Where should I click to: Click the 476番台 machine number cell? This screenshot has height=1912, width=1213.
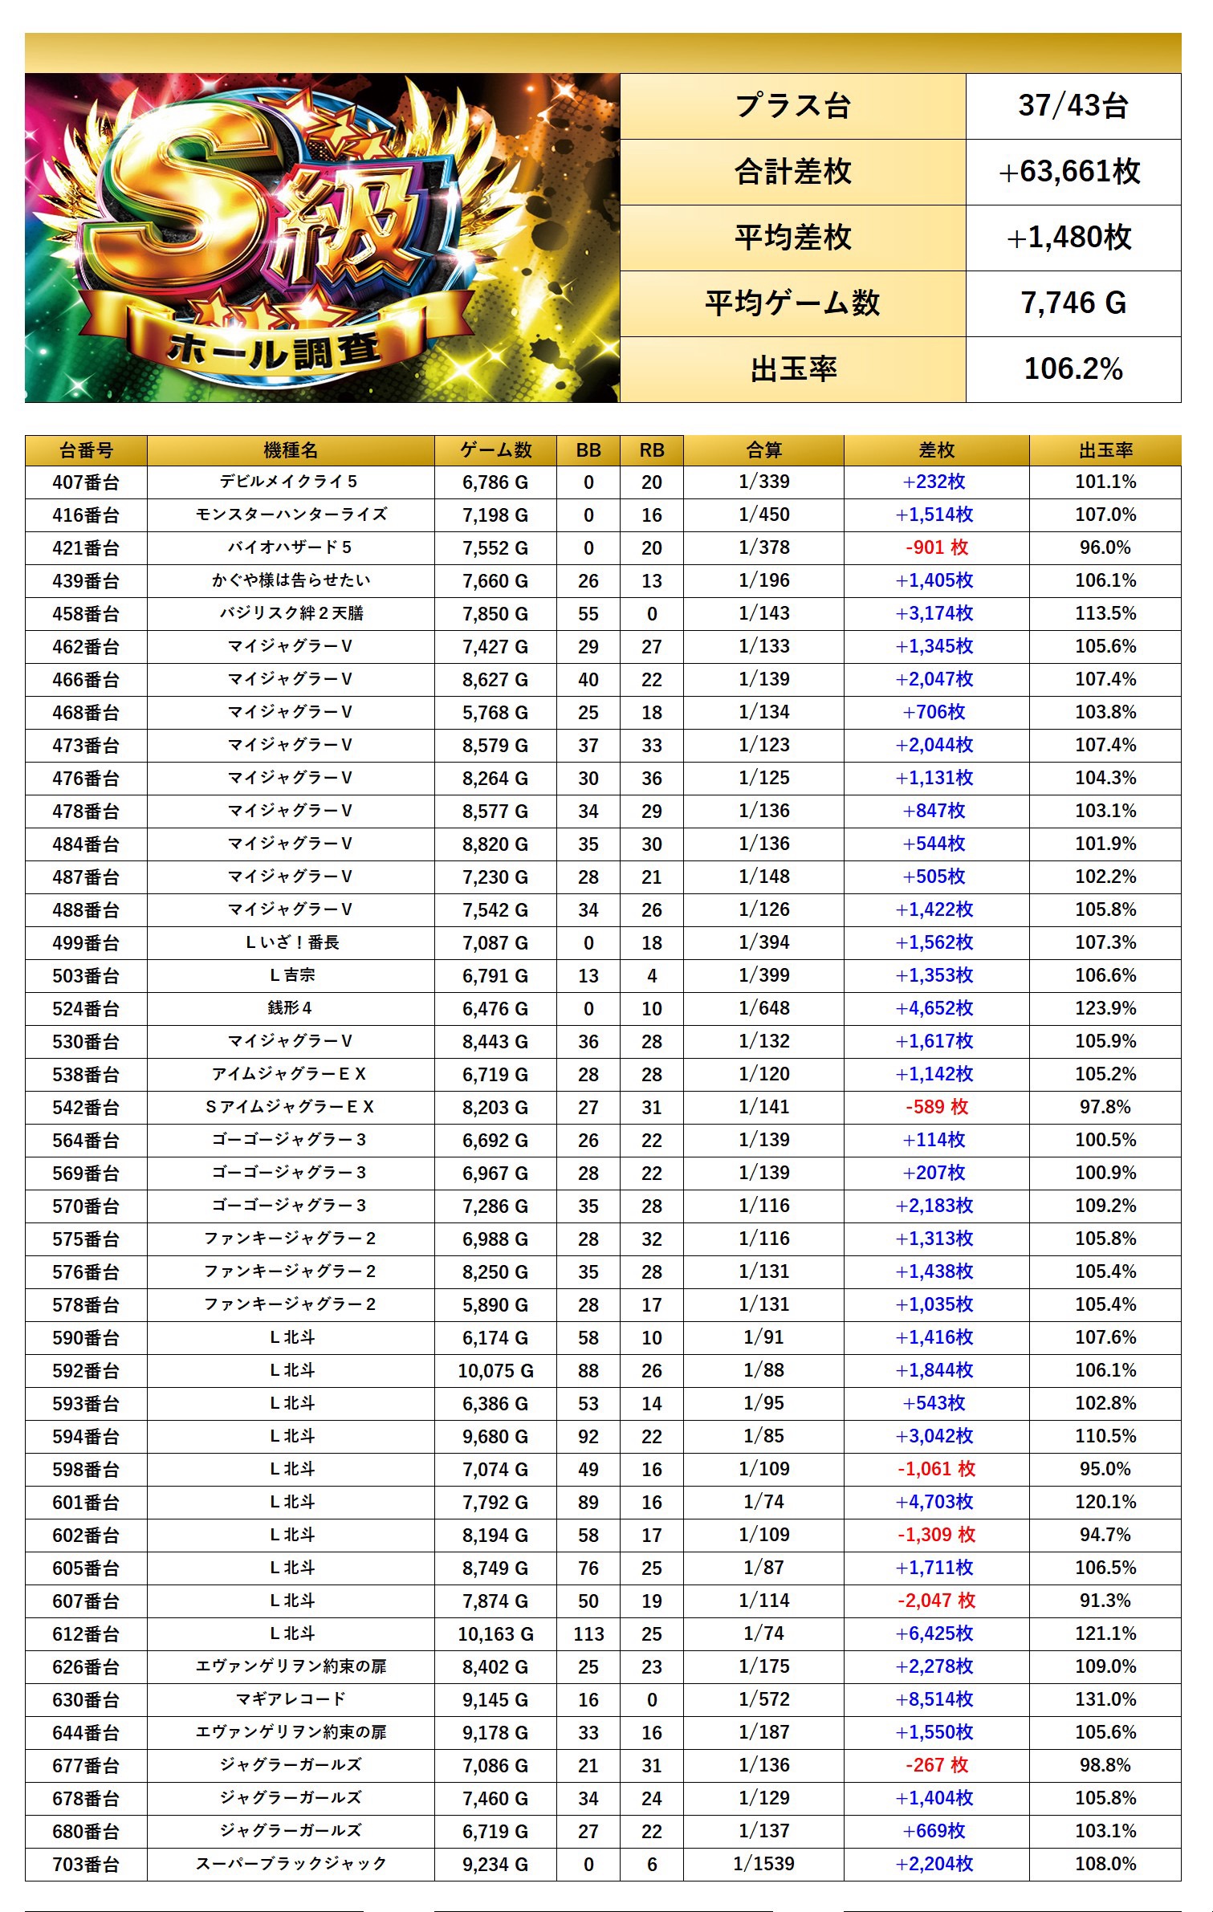coord(86,779)
